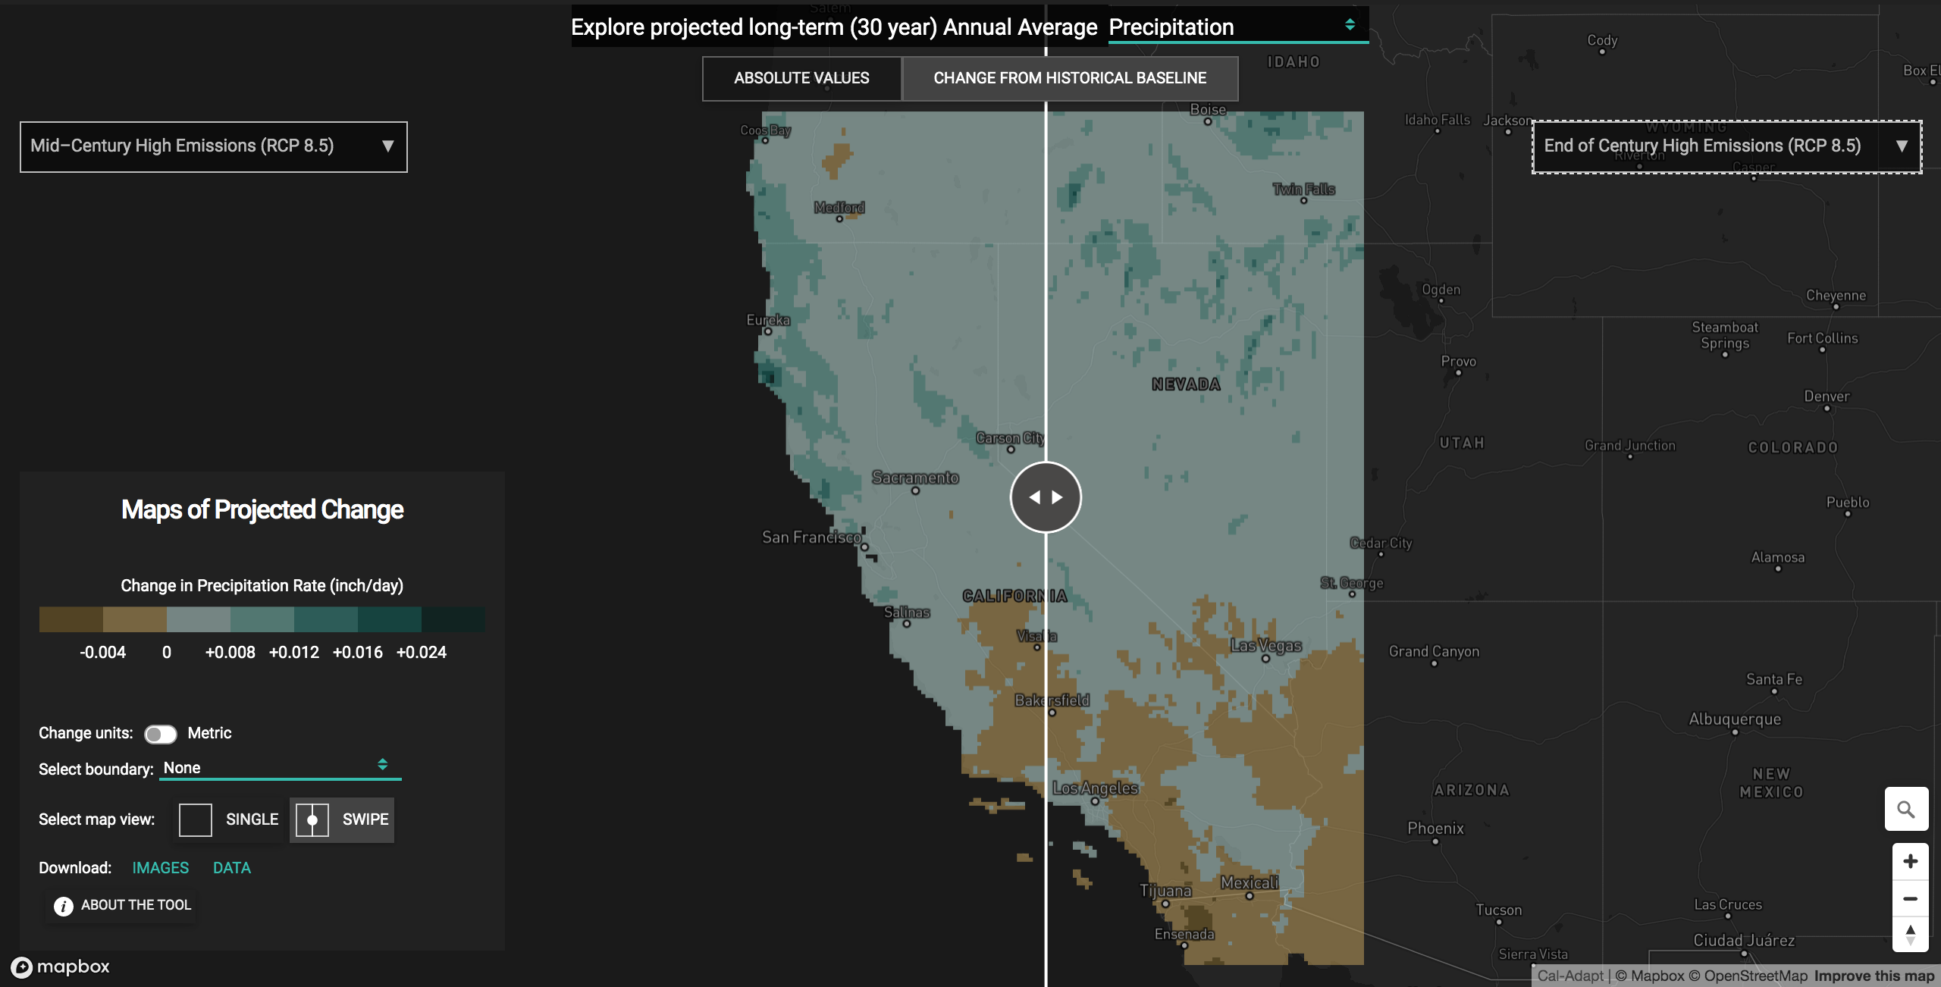Switch to CHANGE FROM HISTORICAL BASELINE tab

tap(1068, 78)
